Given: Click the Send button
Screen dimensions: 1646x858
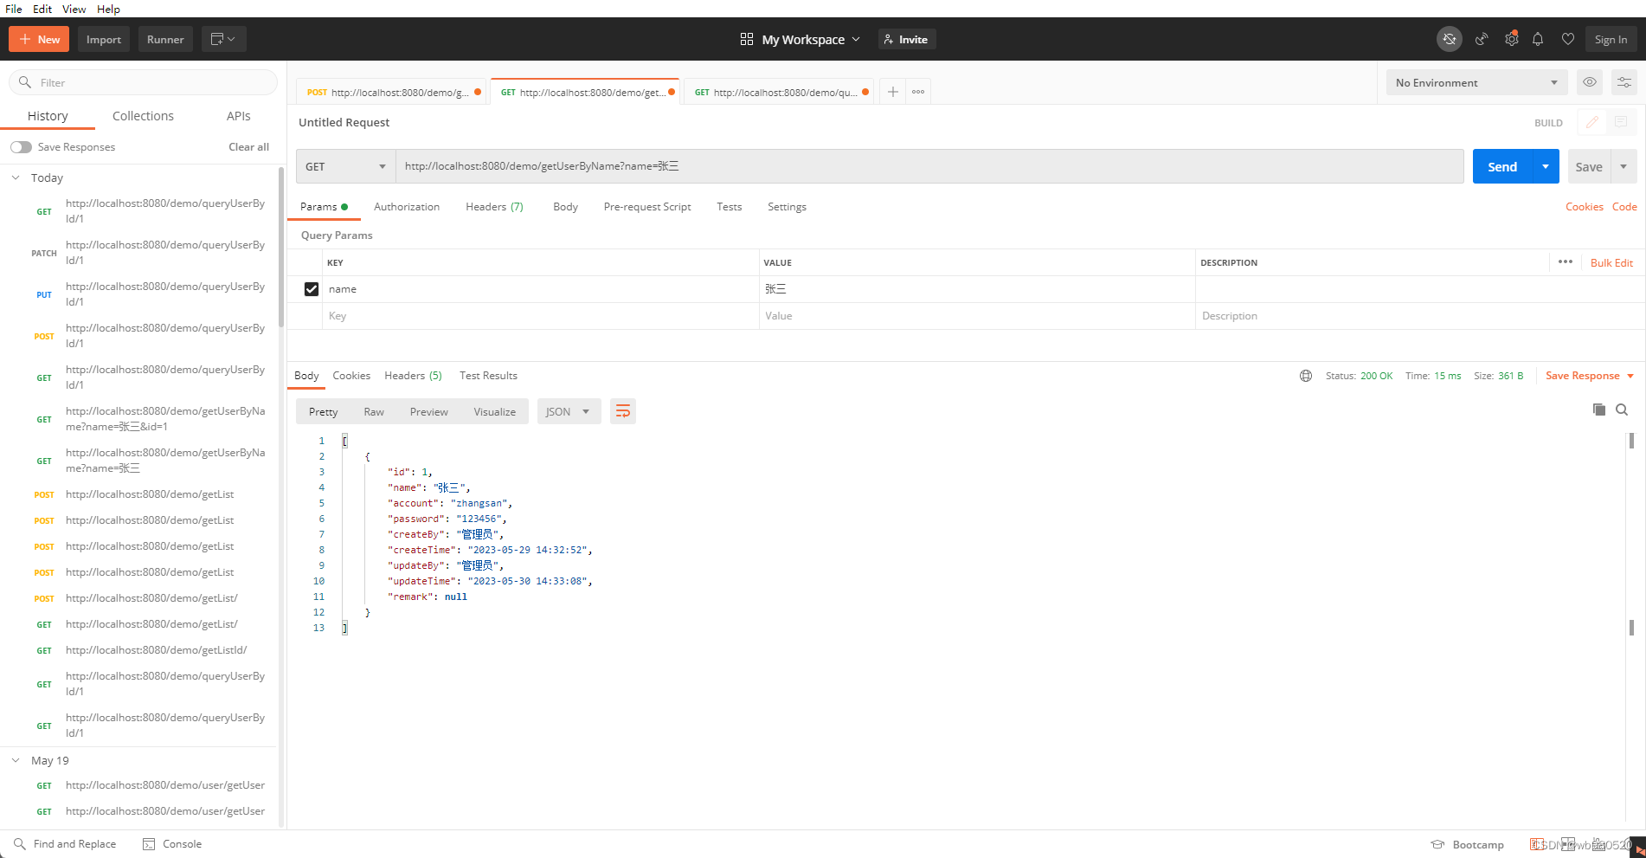Looking at the screenshot, I should pyautogui.click(x=1502, y=166).
